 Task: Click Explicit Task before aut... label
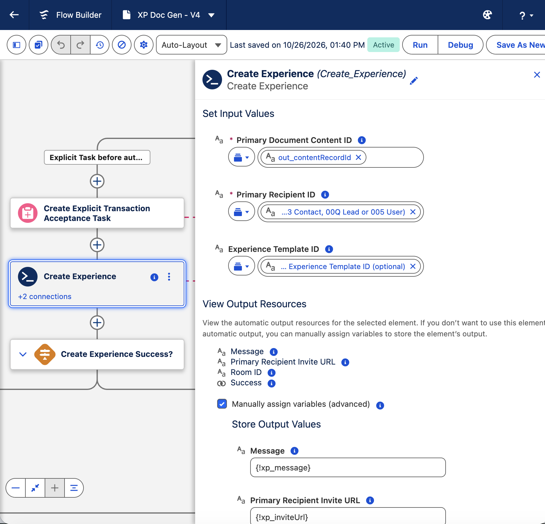[97, 157]
